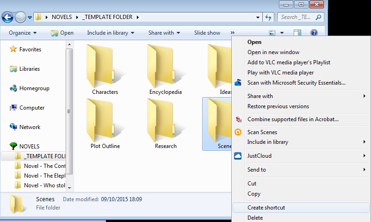Select Novel - The Cont... tree folder

40,166
